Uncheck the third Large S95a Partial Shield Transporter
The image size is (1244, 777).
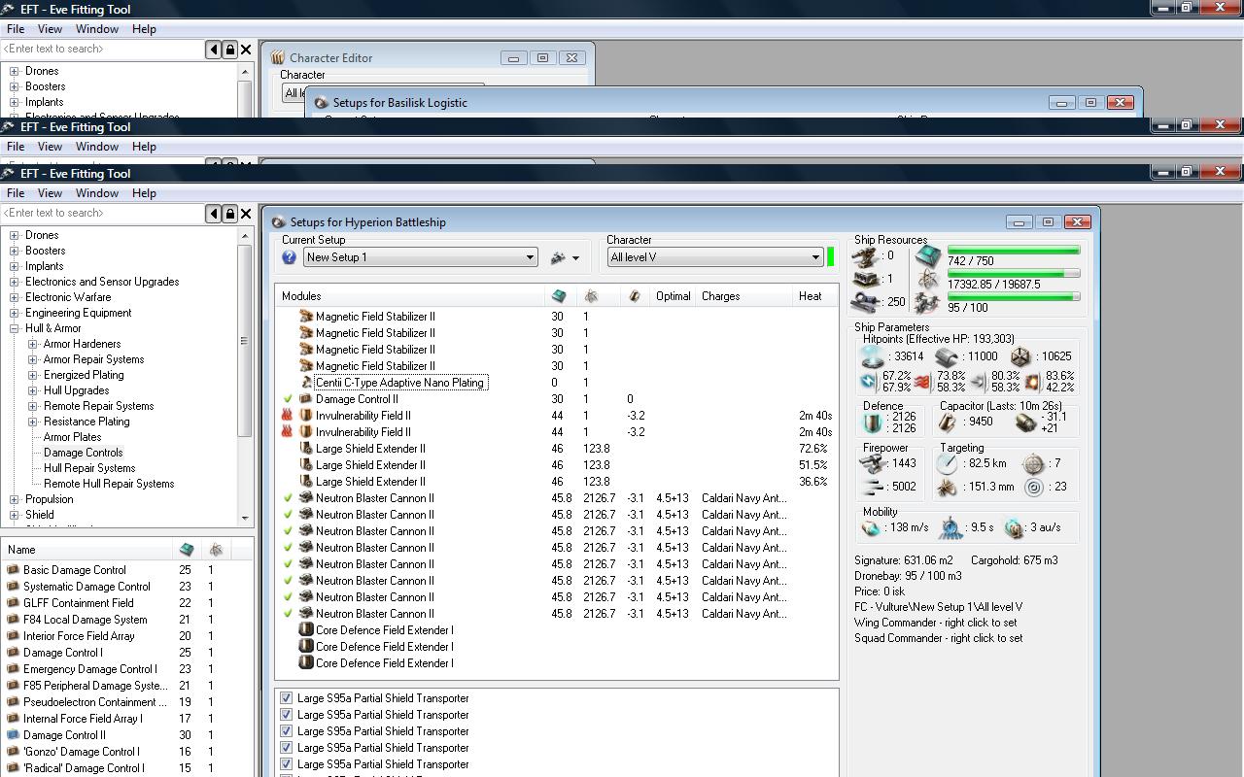coord(286,731)
